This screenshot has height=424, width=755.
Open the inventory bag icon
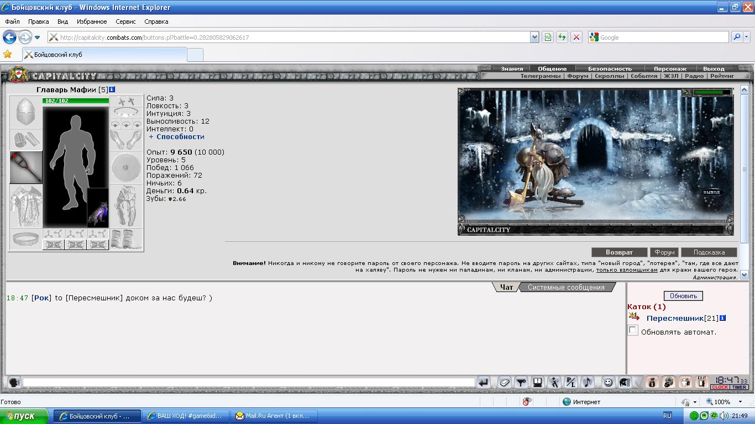[652, 382]
